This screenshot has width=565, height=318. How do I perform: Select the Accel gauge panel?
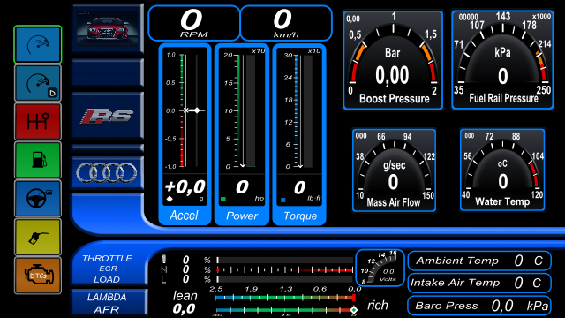tap(185, 134)
